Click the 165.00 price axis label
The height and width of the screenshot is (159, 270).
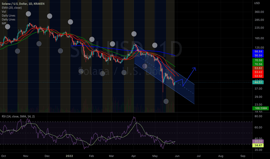click(259, 38)
